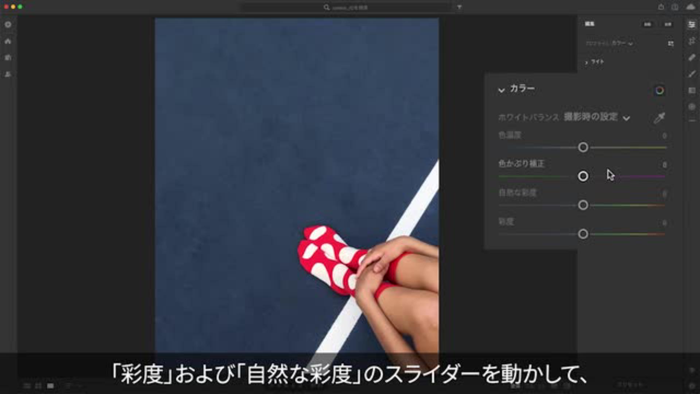Viewport: 700px width, 394px height.
Task: Click the search field in title bar
Action: [350, 7]
